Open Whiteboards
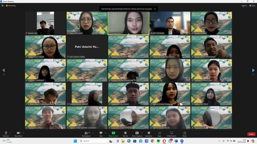257x144 pixels. 171,134
